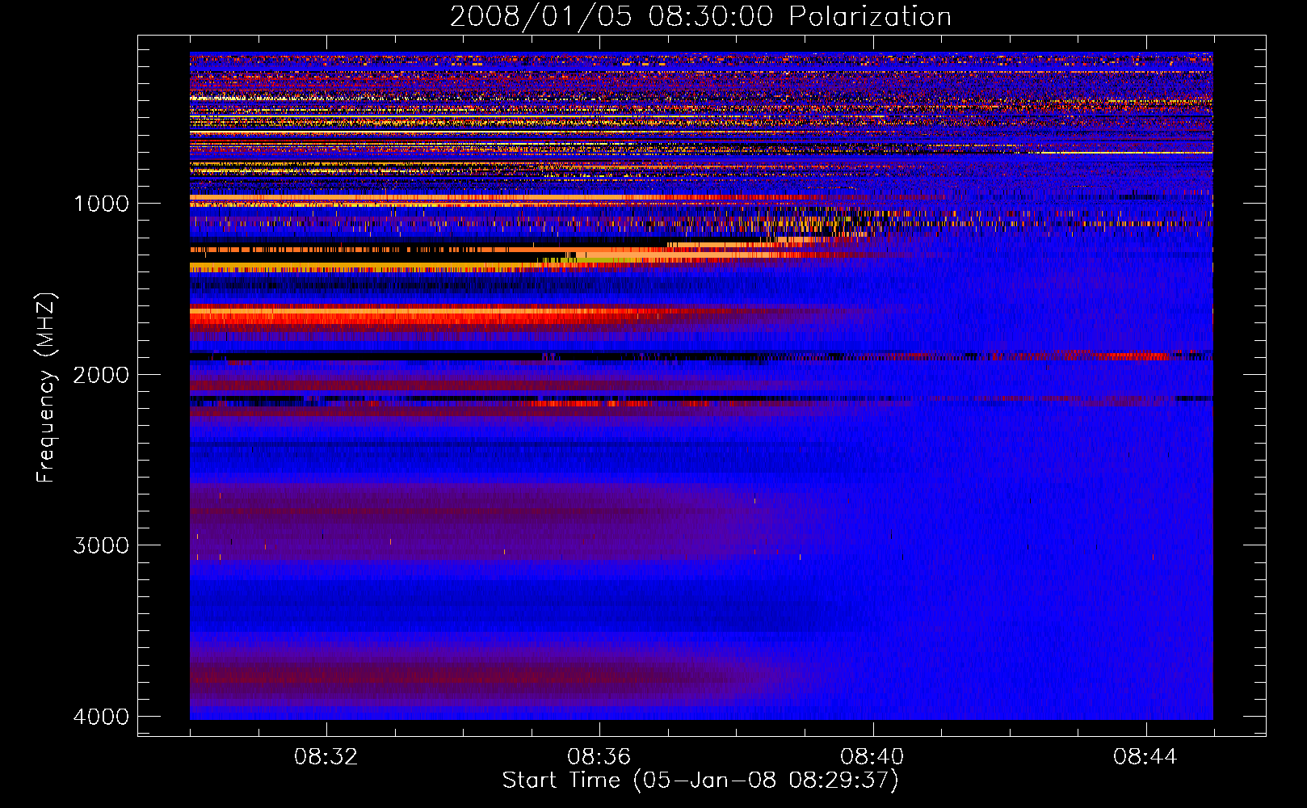
Task: Click the 08:32 time tick label
Action: (326, 757)
